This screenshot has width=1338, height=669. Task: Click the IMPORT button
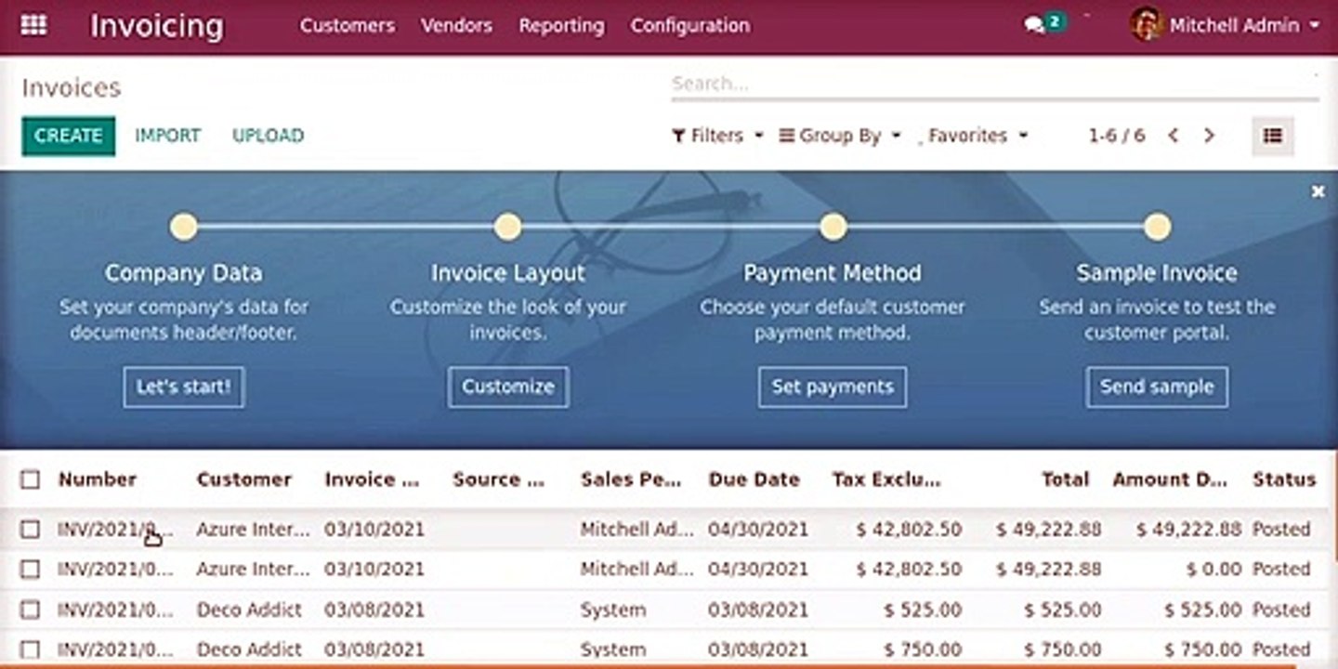(x=167, y=136)
